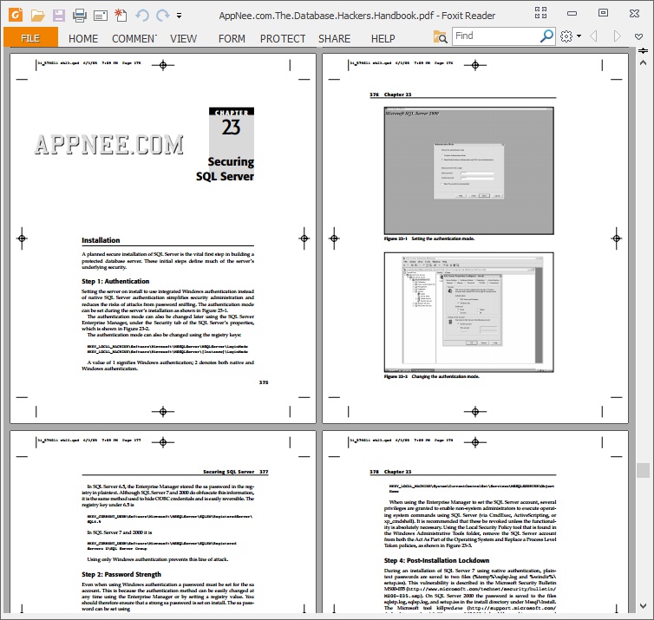Switch to the COMMENT ribbon tab
The image size is (654, 620).
pos(134,39)
